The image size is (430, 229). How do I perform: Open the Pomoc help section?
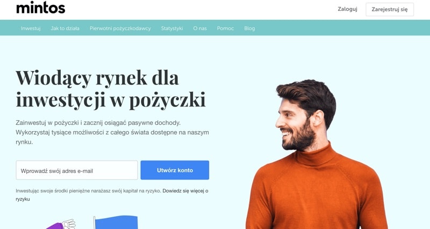(x=225, y=28)
